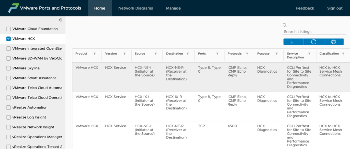Open filter for Product column
350x149 pixels.
pyautogui.click(x=95, y=54)
